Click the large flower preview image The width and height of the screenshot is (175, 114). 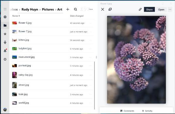(136, 60)
